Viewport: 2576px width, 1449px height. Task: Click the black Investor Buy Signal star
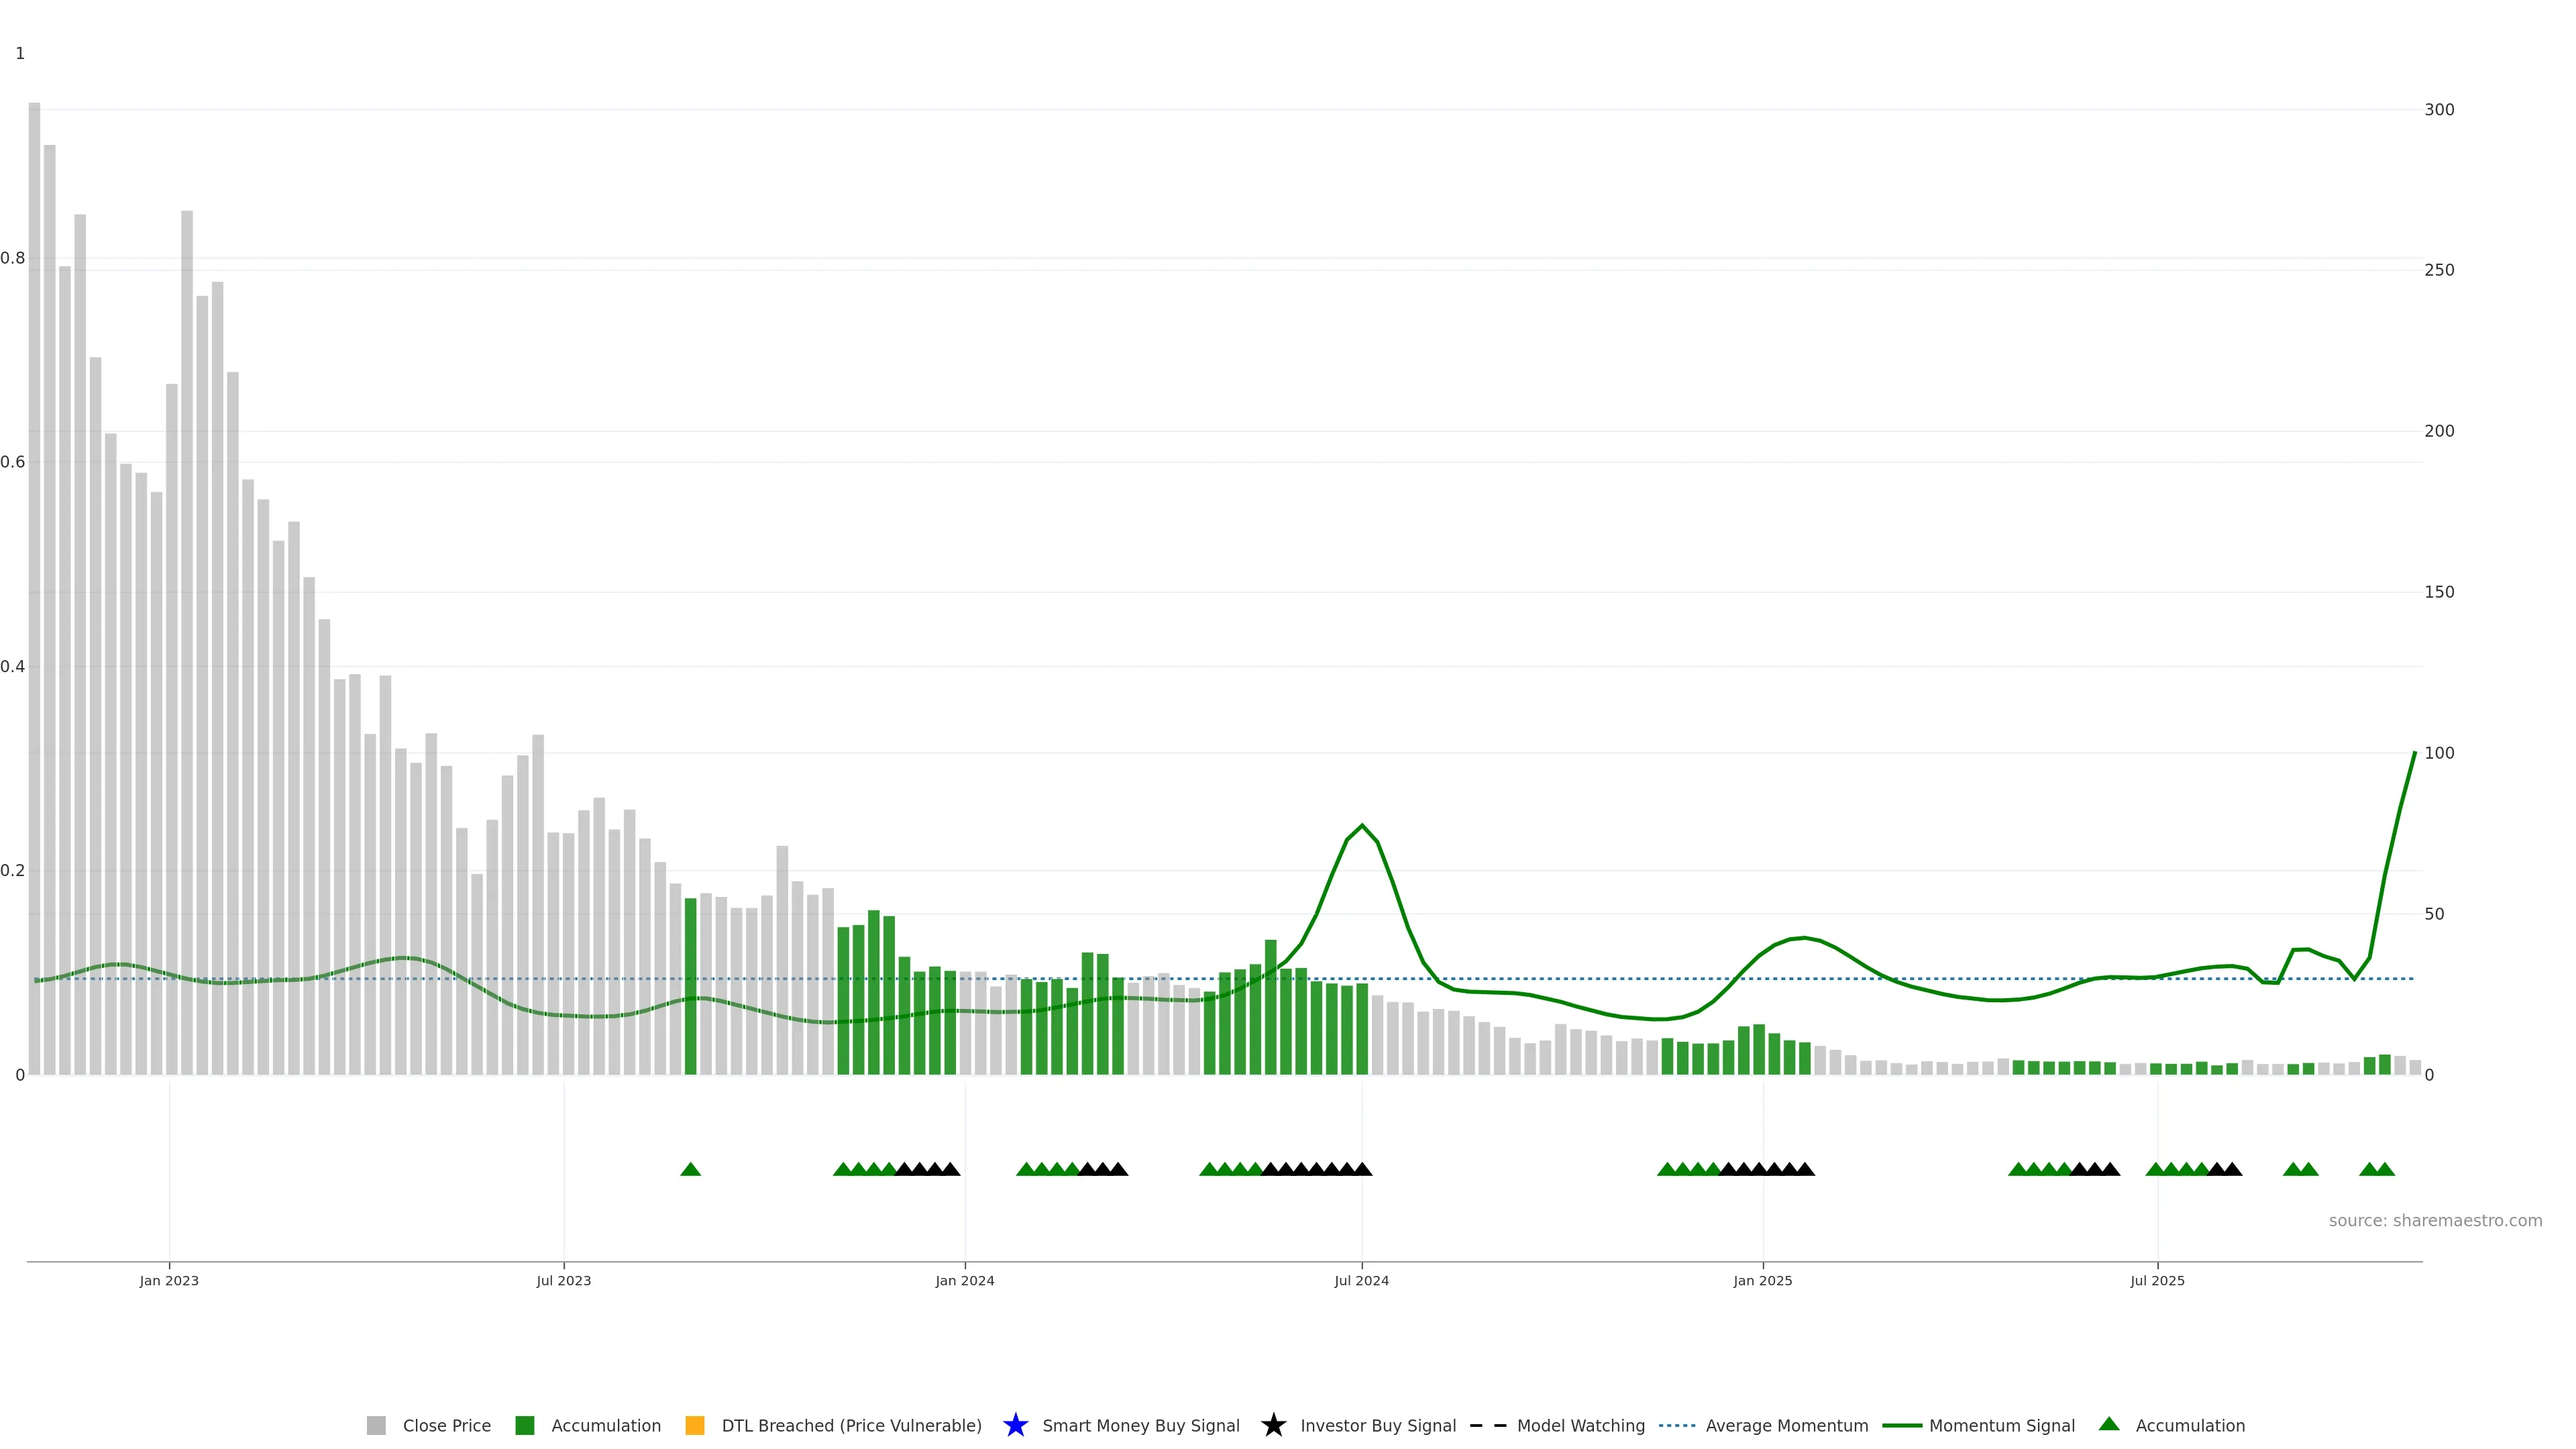(1273, 1425)
